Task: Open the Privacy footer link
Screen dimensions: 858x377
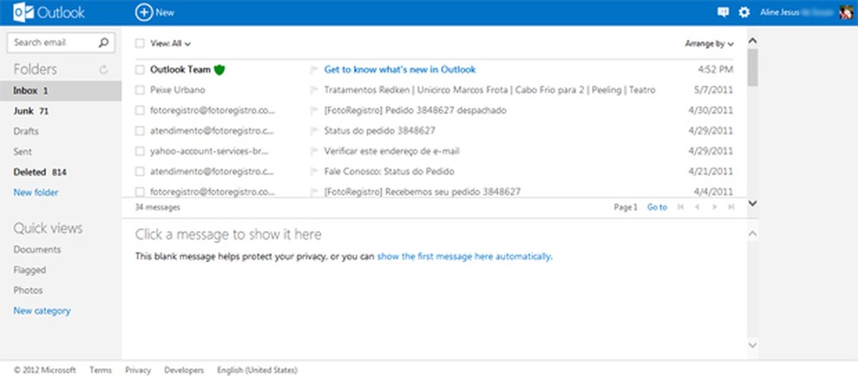Action: tap(138, 370)
